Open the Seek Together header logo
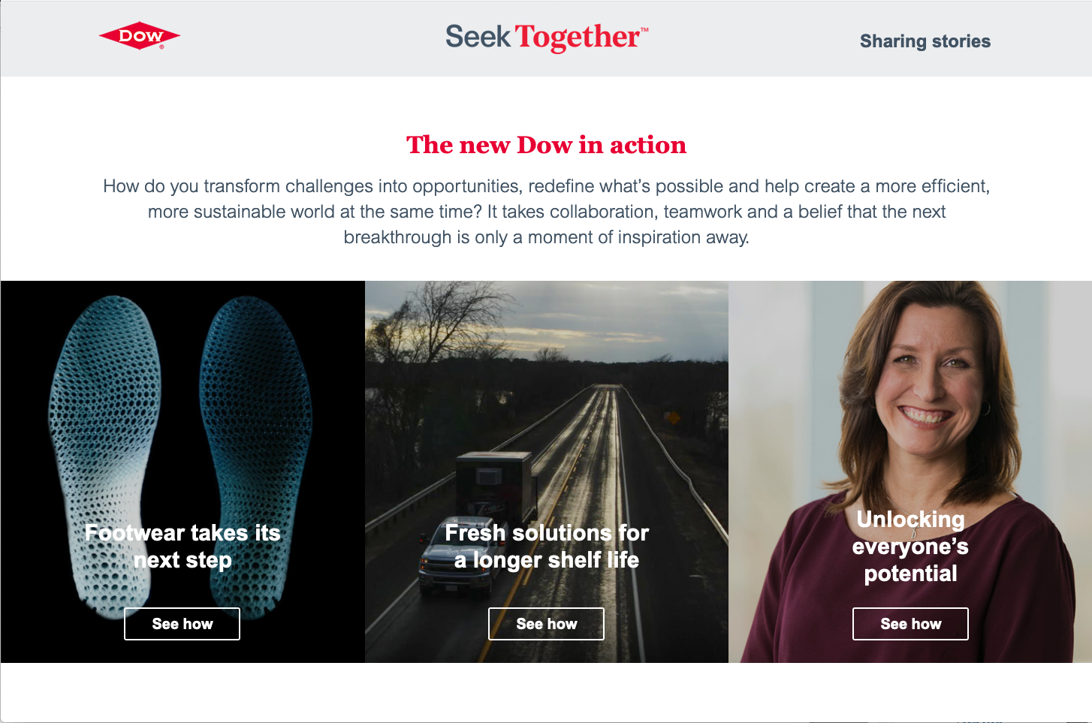The height and width of the screenshot is (723, 1092). [x=547, y=37]
